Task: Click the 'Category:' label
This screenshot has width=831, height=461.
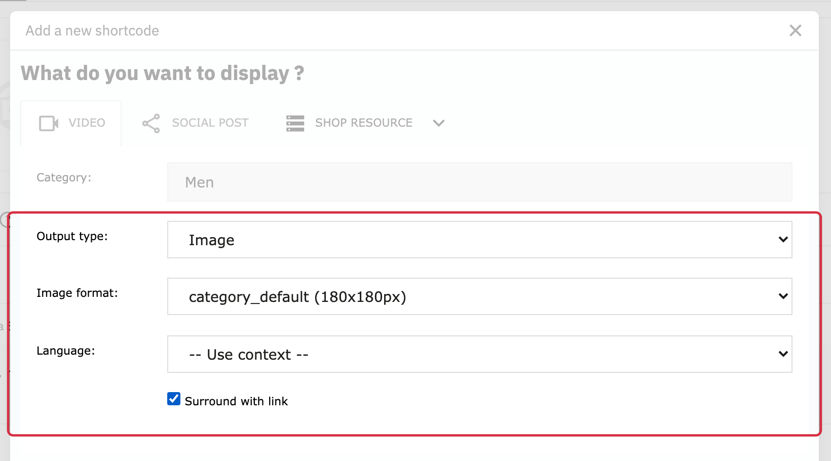Action: tap(64, 178)
